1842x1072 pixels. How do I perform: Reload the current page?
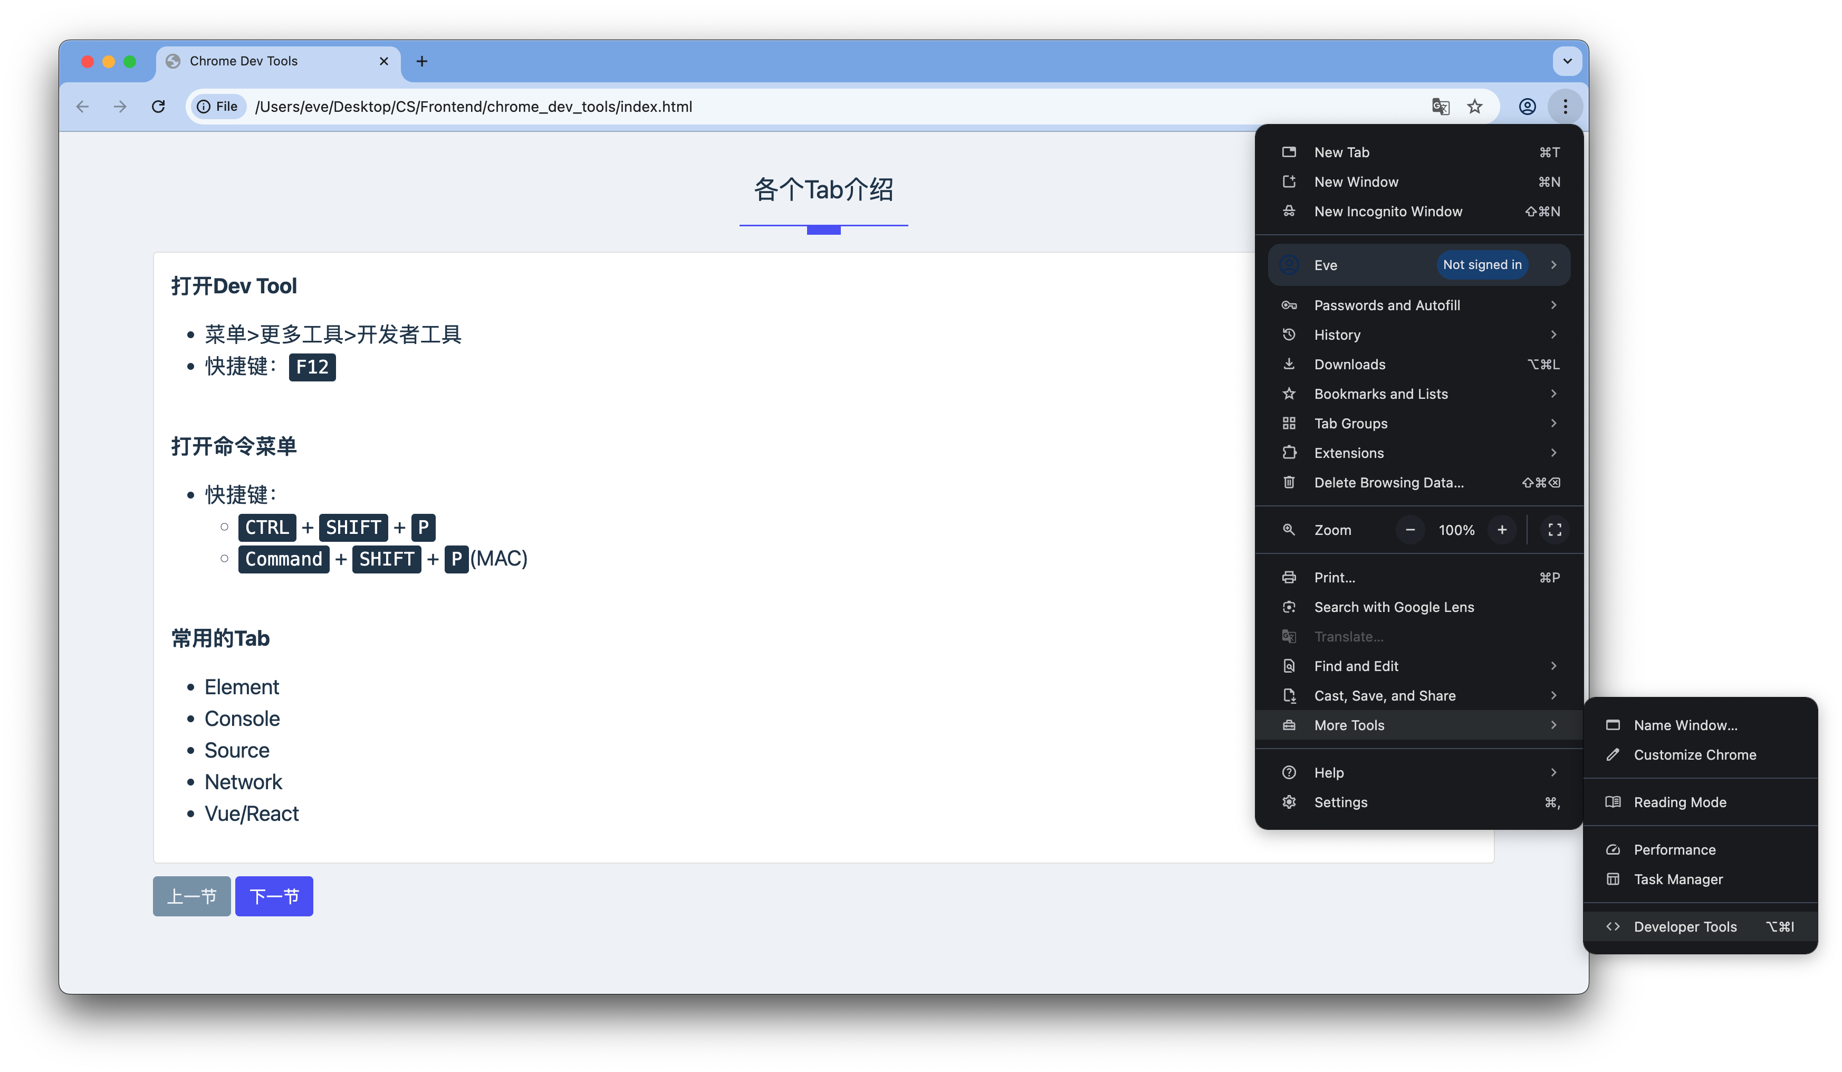coord(159,106)
